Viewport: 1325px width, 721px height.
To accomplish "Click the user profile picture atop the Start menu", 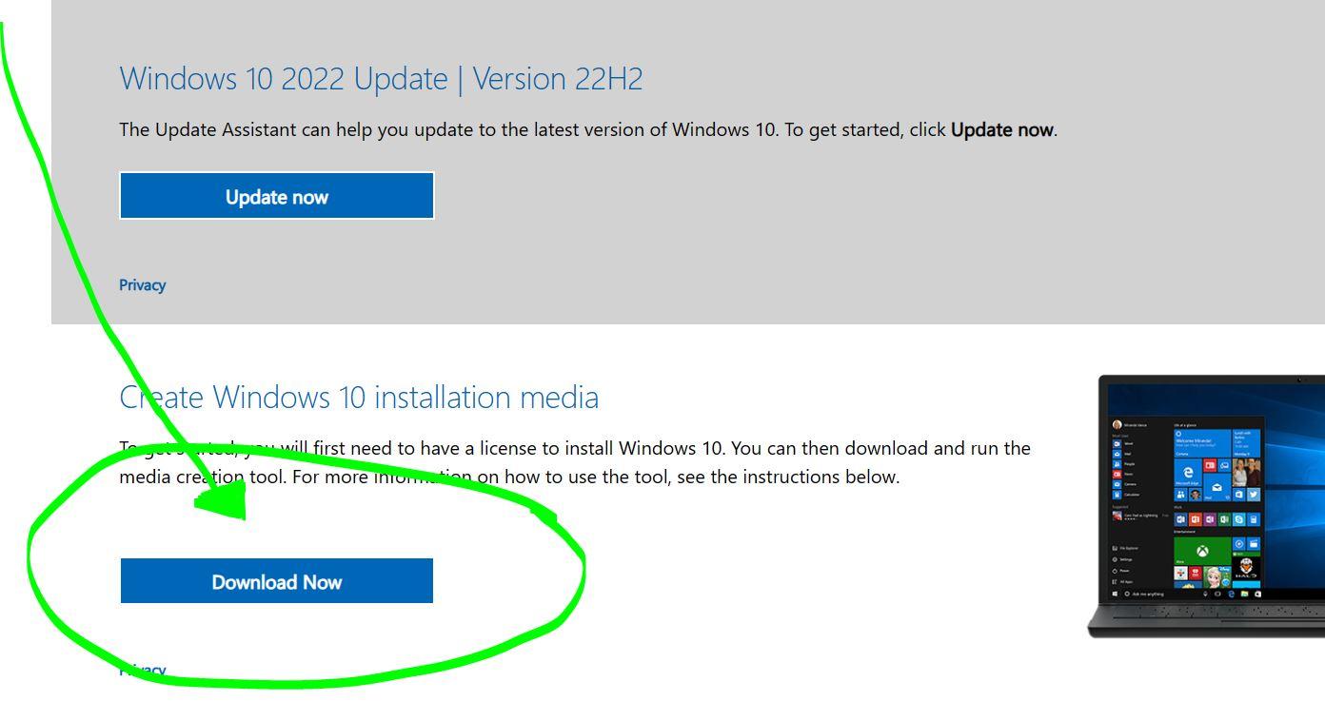I will (x=1117, y=423).
